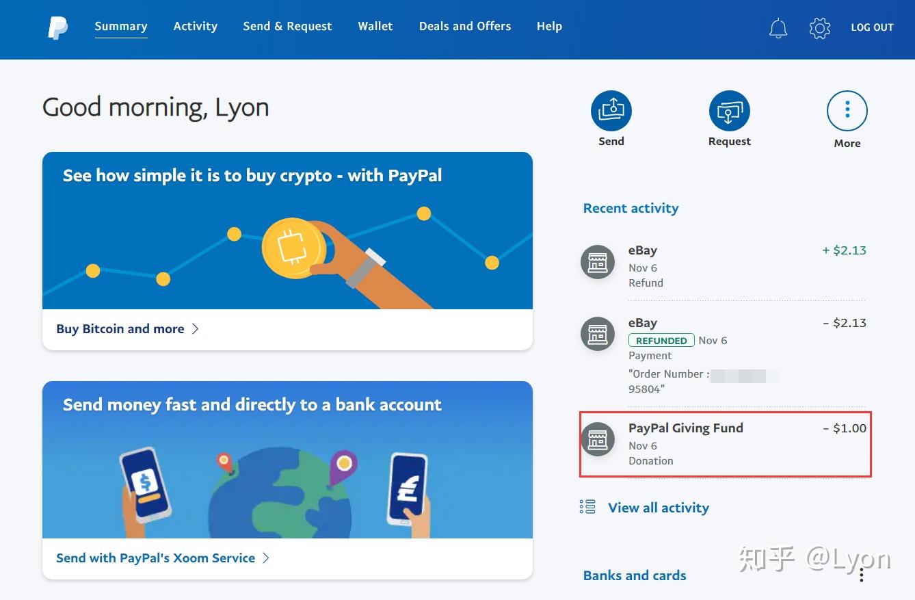Click the + $2.13 refund amount
The width and height of the screenshot is (915, 600).
tap(844, 250)
